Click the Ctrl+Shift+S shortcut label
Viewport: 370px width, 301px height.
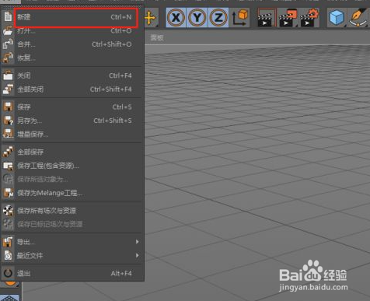pos(113,121)
